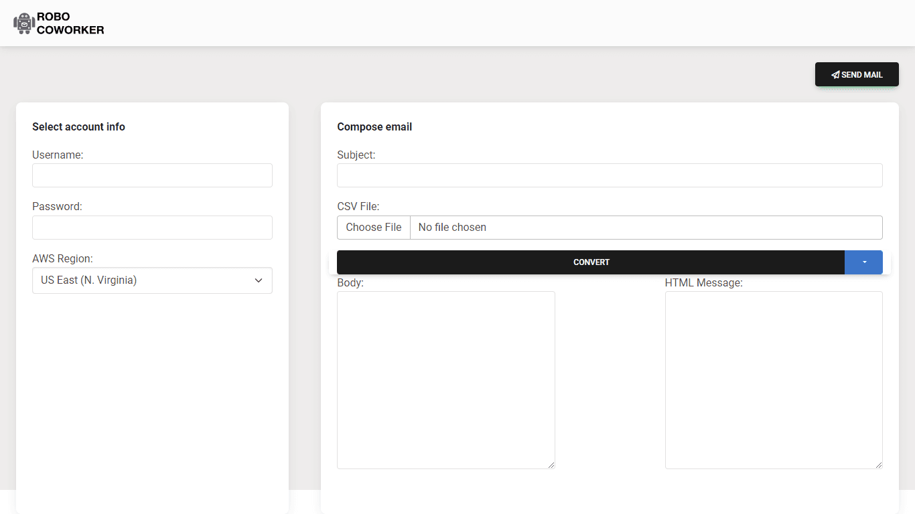Click the Robo Coworker robot logo icon
The width and height of the screenshot is (915, 514).
click(24, 23)
